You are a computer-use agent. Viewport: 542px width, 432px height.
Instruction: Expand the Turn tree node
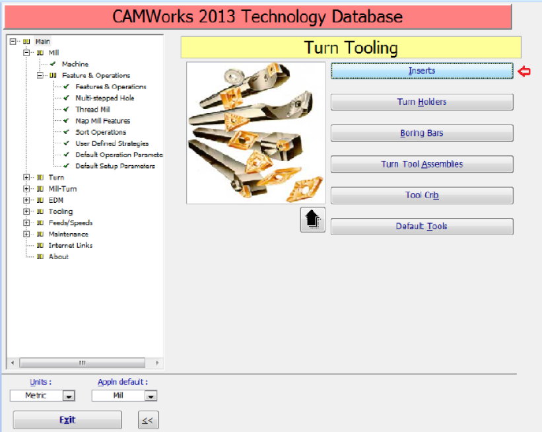[26, 178]
